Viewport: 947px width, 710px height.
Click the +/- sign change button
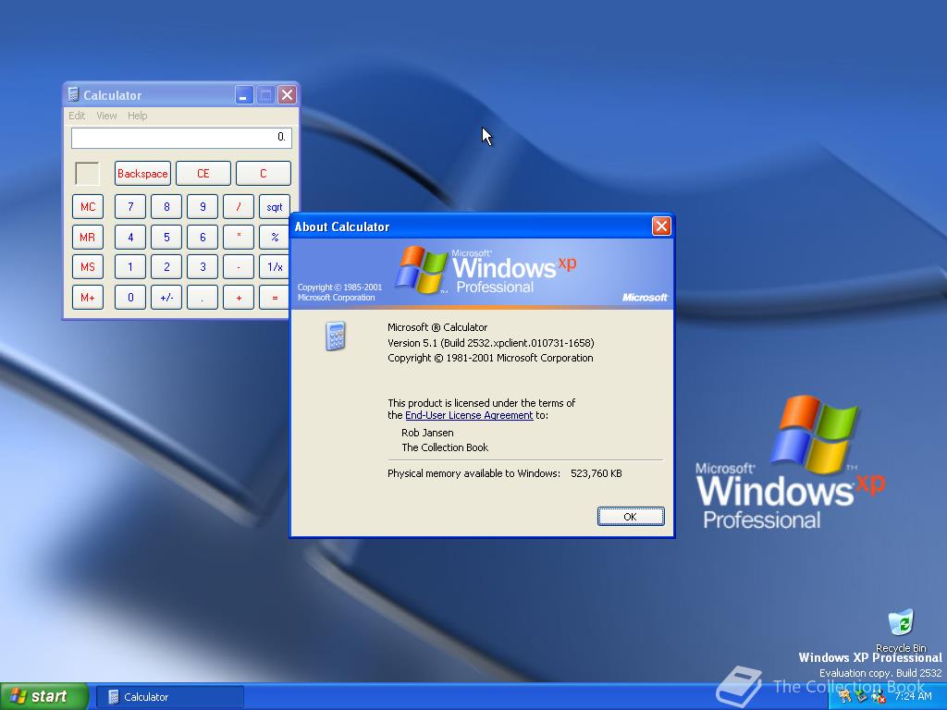166,297
